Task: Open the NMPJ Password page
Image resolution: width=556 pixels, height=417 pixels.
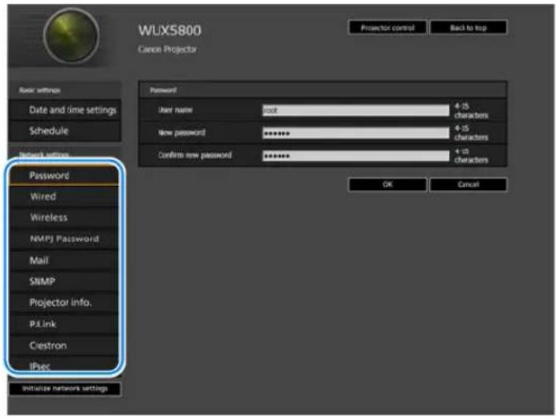Action: click(x=64, y=239)
